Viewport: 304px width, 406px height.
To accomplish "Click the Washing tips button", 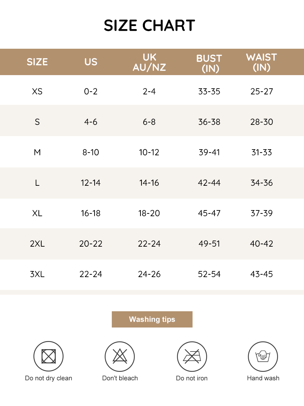I will click(152, 319).
